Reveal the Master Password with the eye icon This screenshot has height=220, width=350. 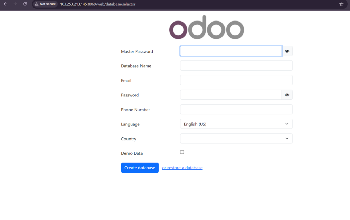click(287, 51)
